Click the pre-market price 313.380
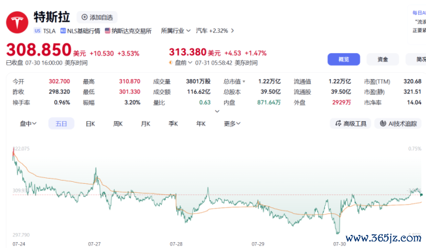The width and height of the screenshot is (426, 248). (187, 52)
